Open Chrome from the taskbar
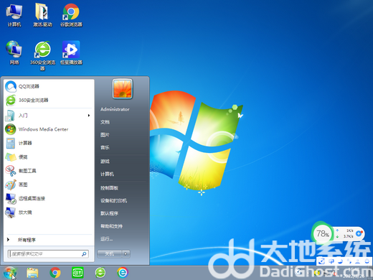 tap(55, 273)
